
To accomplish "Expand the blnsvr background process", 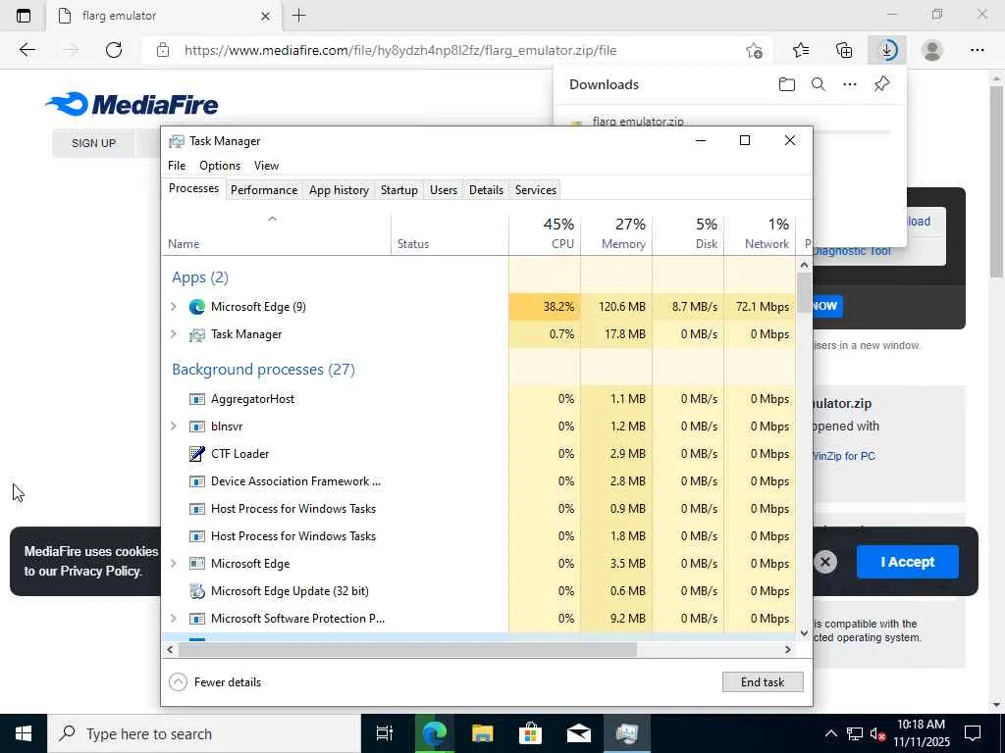I will coord(173,426).
